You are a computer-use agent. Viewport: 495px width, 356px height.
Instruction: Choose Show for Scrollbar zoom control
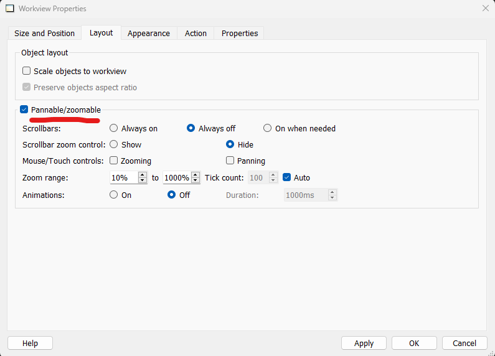click(113, 144)
